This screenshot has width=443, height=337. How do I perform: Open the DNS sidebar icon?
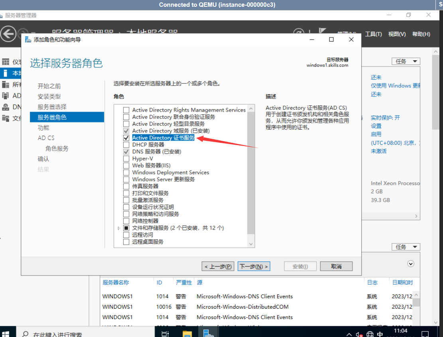tap(6, 107)
